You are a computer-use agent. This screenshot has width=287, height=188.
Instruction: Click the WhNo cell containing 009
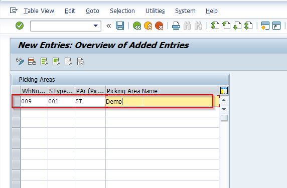coord(34,101)
